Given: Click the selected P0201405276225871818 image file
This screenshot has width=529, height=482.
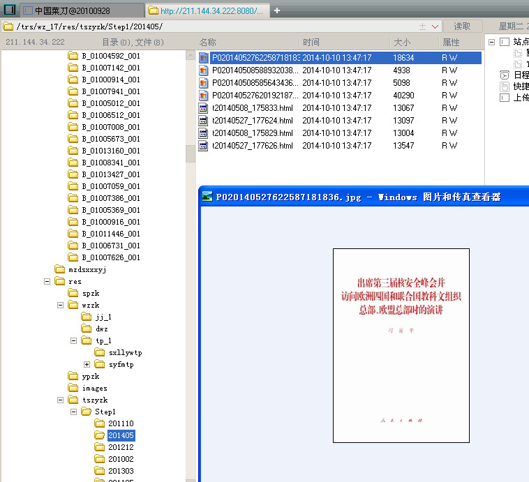Looking at the screenshot, I should (339, 58).
